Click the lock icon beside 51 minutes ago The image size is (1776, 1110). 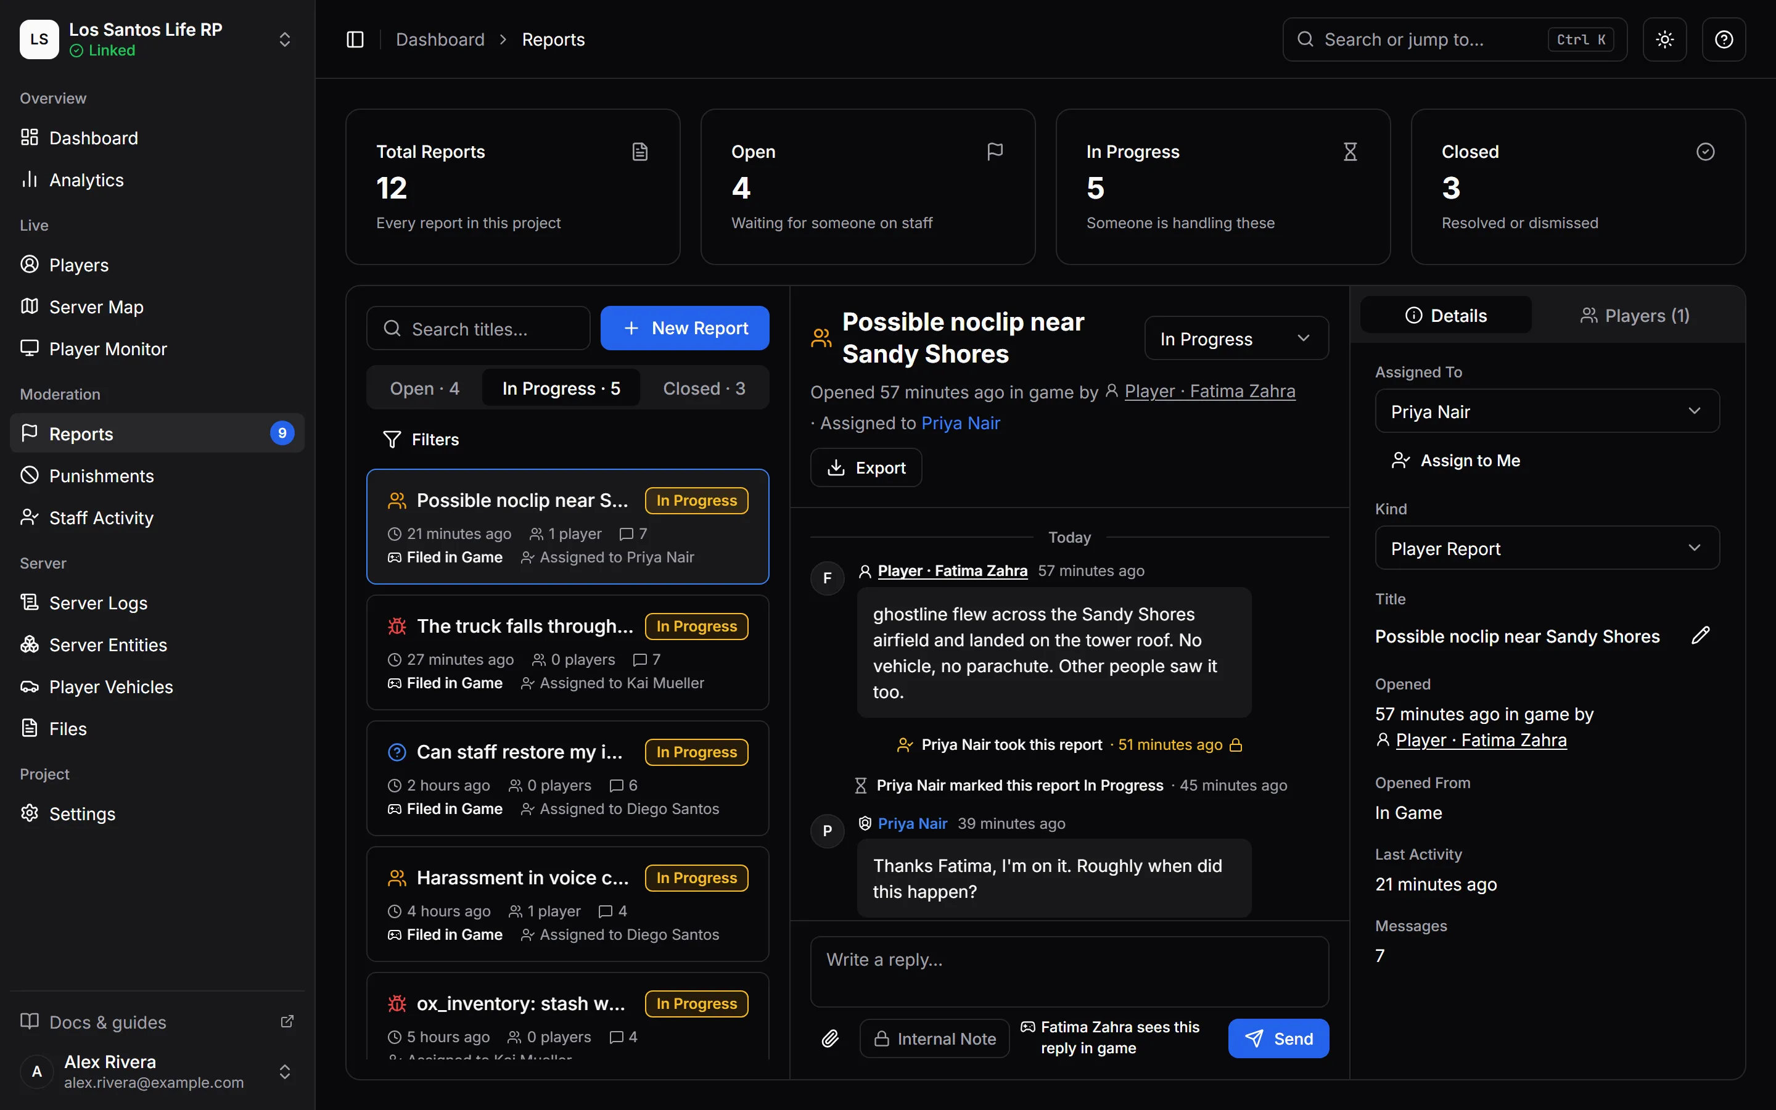coord(1236,745)
